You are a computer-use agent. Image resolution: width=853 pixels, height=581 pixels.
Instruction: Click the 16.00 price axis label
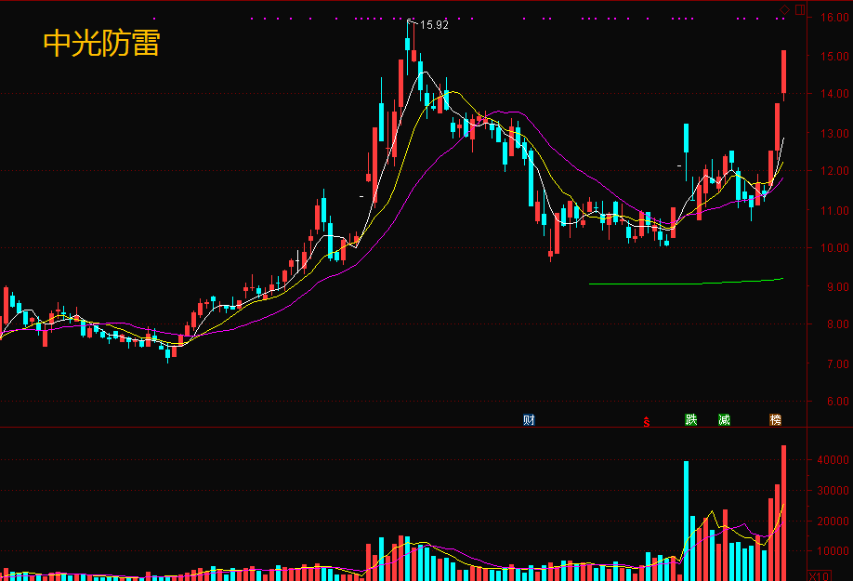pos(833,17)
